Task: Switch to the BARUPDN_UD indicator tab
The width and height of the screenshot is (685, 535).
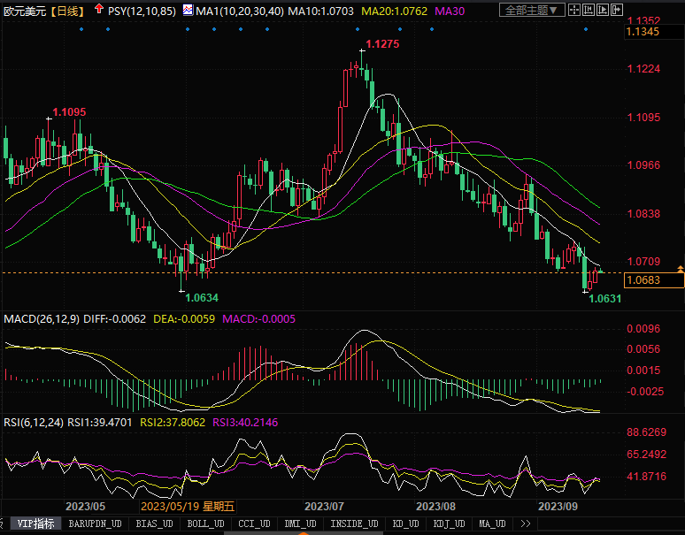Action: pyautogui.click(x=96, y=524)
